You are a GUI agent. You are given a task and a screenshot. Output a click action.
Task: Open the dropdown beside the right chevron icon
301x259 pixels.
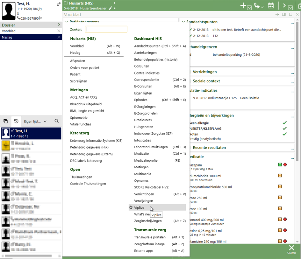tap(290, 8)
